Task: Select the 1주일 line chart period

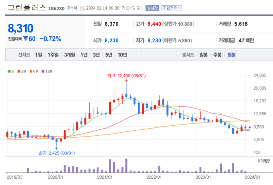Action: (x=53, y=55)
